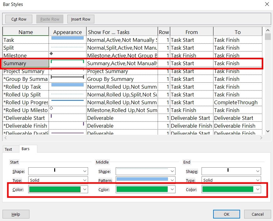Click Deliverable Start cell in From column
The height and width of the screenshot is (221, 273).
192,118
